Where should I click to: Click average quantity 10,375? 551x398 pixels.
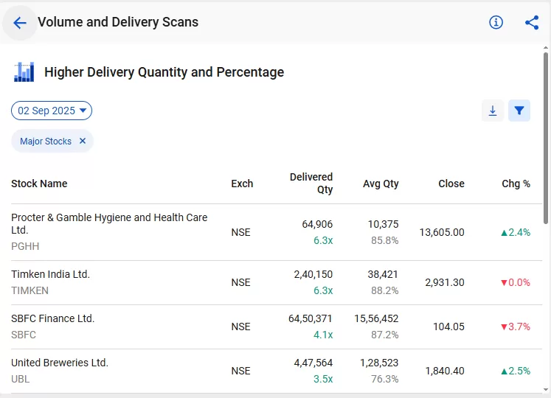click(x=383, y=224)
